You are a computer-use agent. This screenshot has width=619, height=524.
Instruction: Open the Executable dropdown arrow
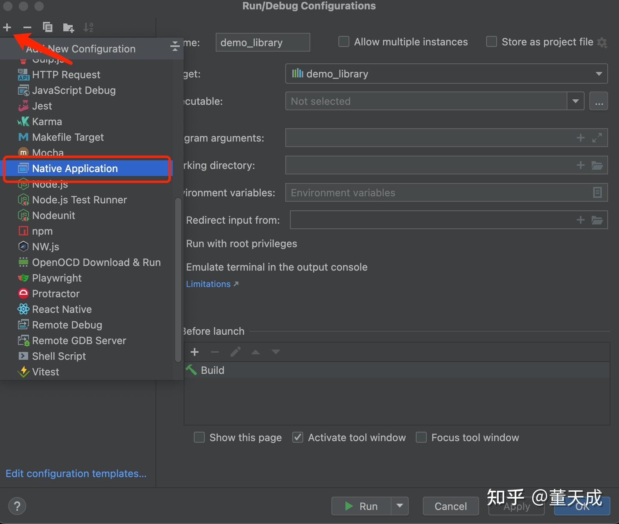click(575, 101)
